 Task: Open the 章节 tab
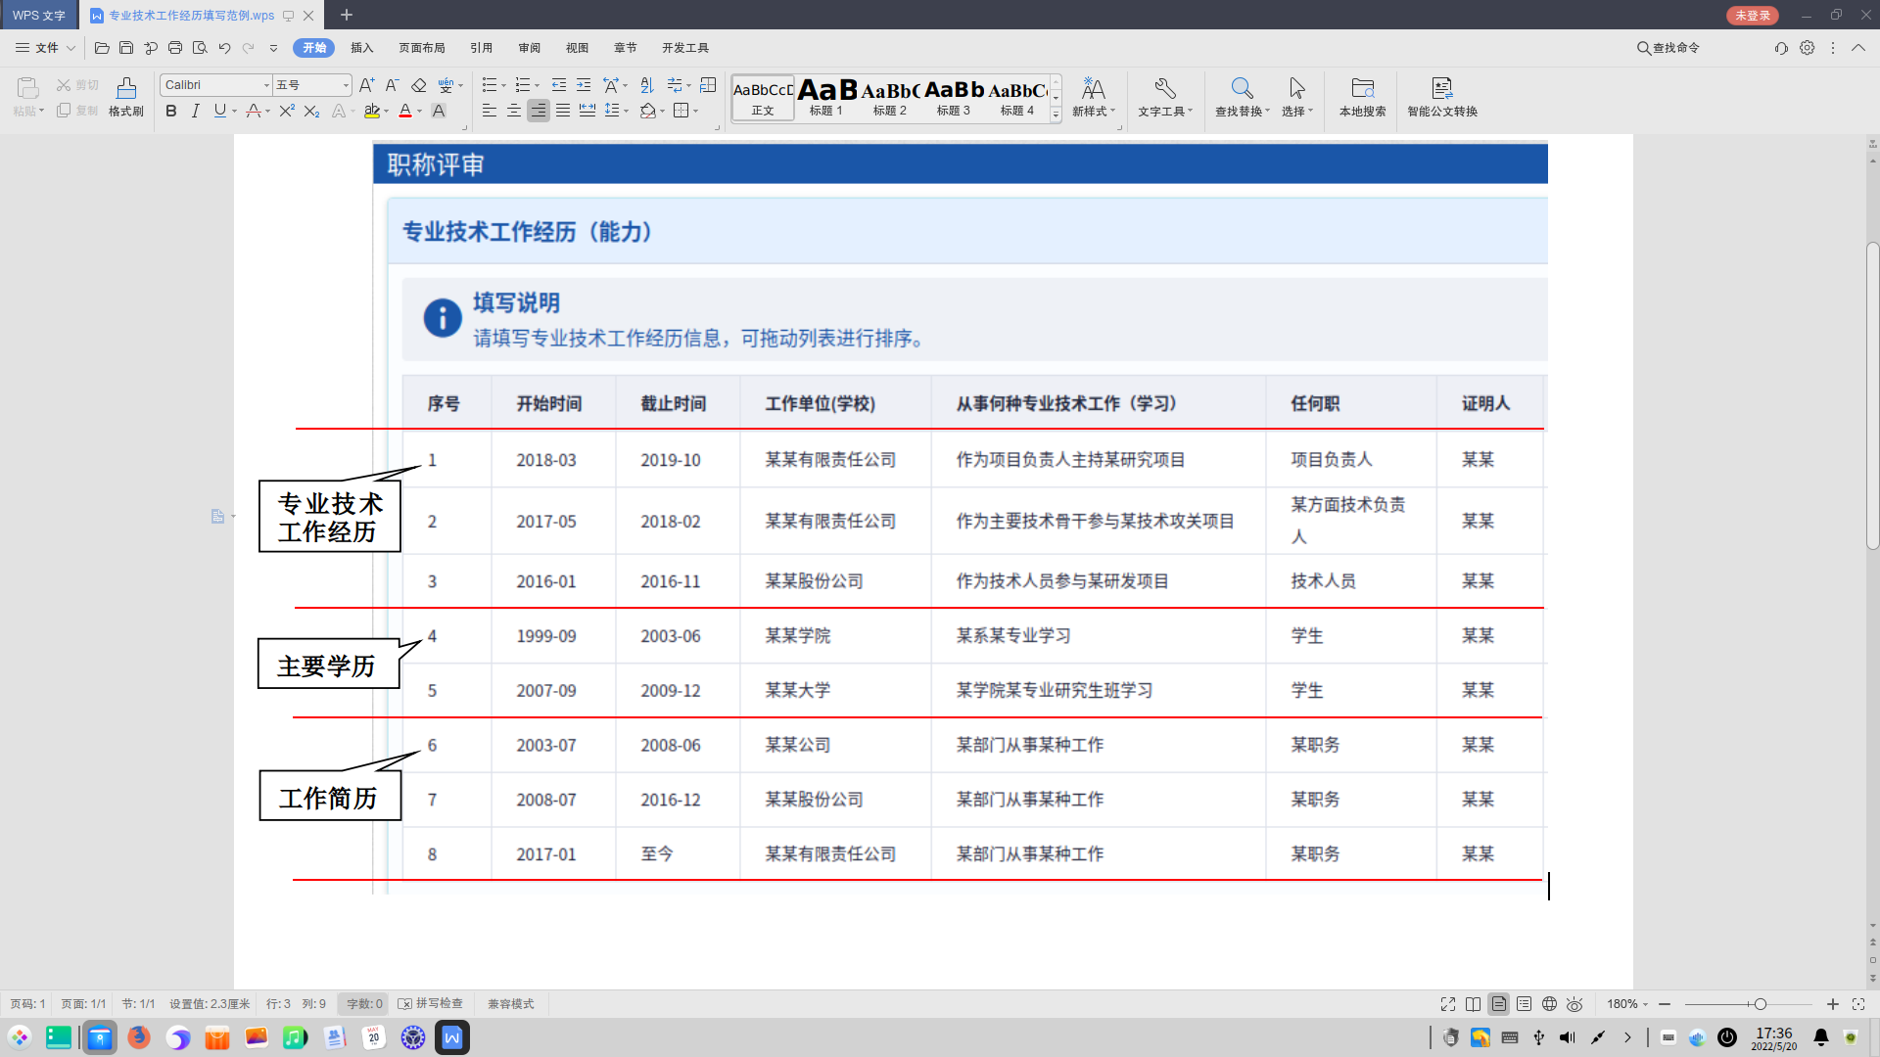coord(626,48)
